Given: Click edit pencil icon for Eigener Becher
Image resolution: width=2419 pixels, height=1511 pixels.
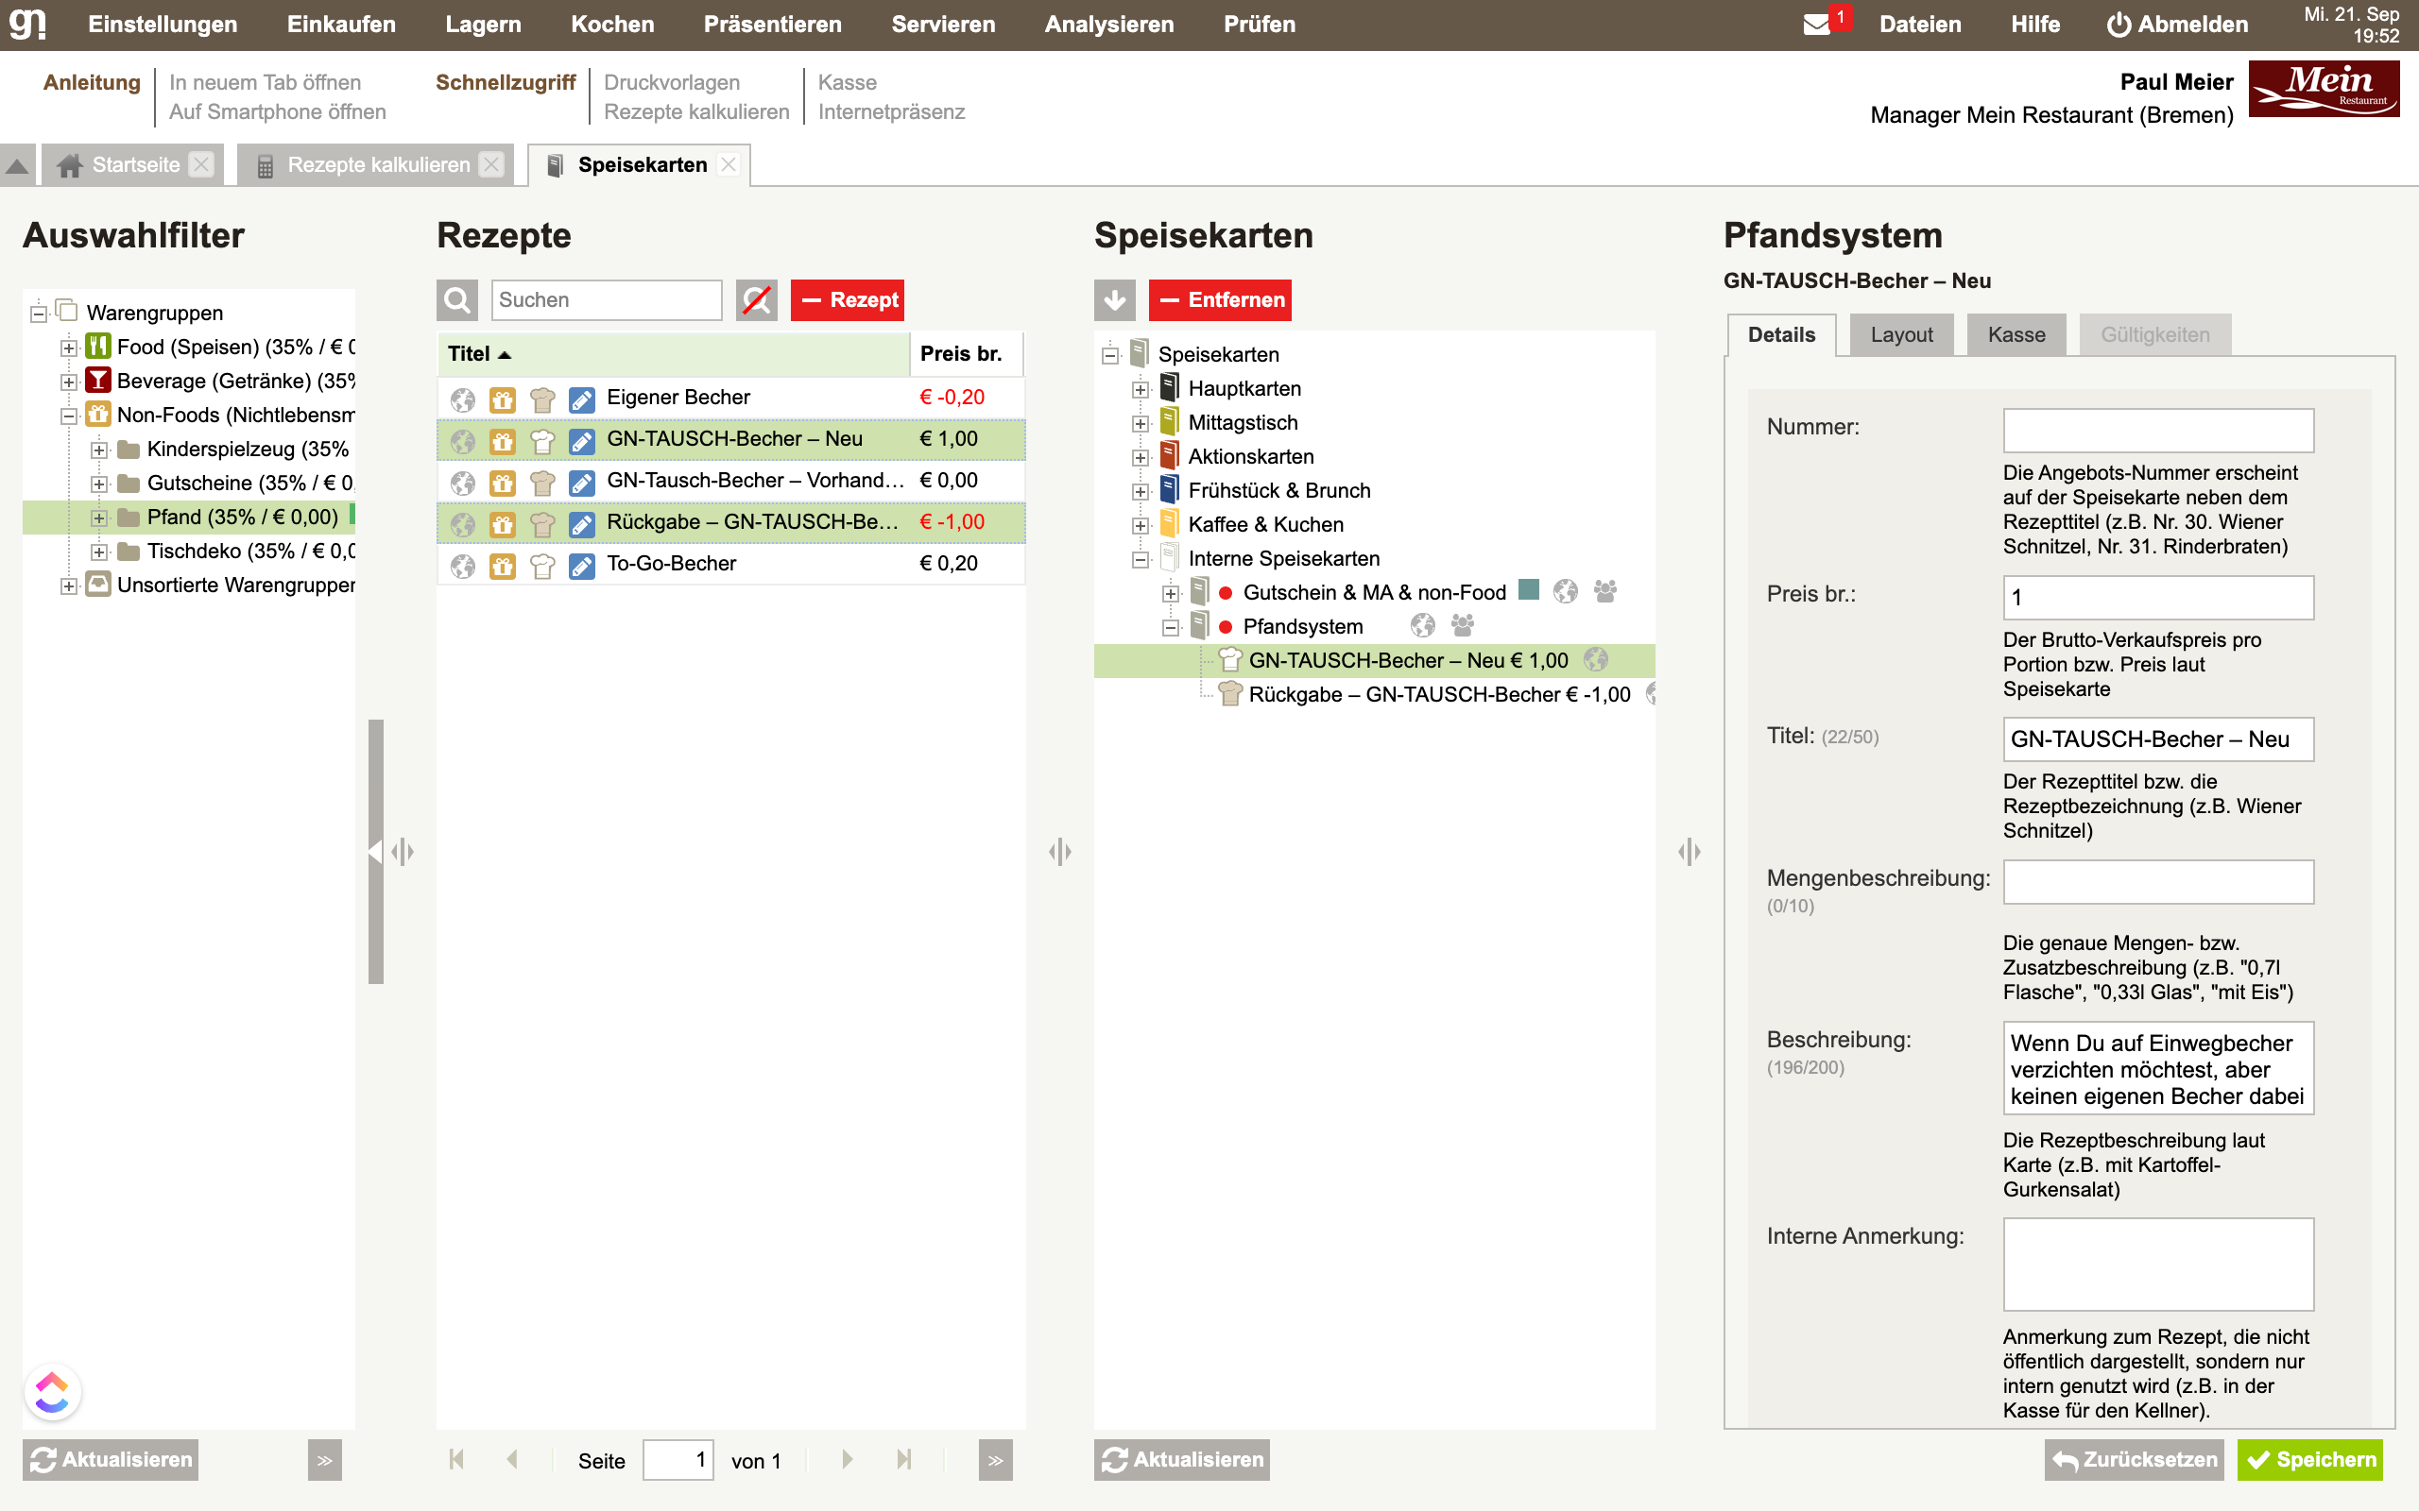Looking at the screenshot, I should 582,398.
